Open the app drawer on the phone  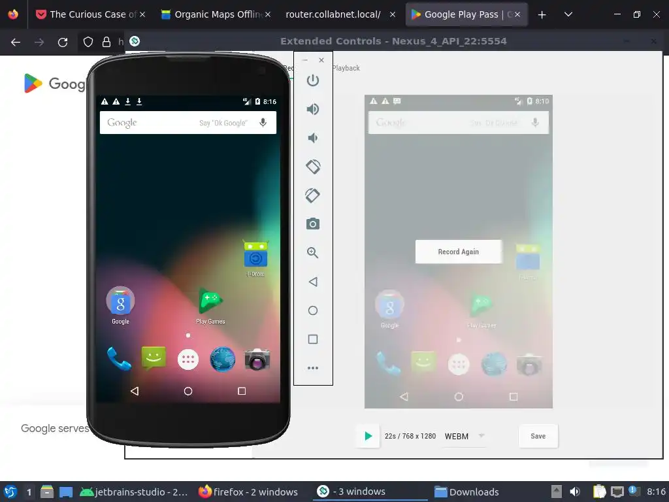[188, 360]
